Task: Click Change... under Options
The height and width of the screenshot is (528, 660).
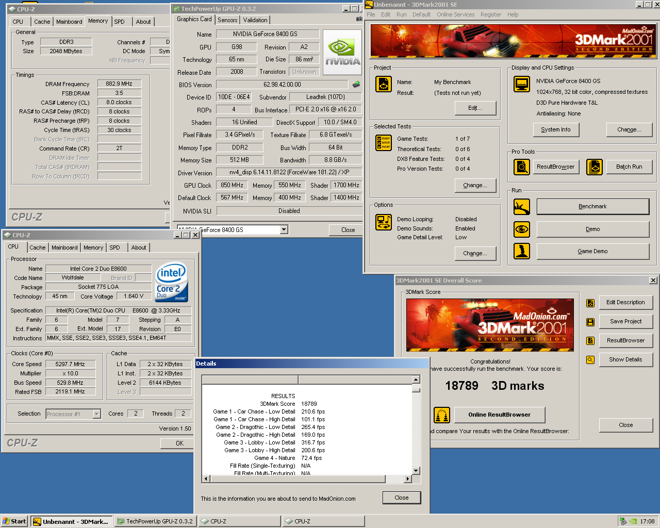Action: pyautogui.click(x=475, y=254)
